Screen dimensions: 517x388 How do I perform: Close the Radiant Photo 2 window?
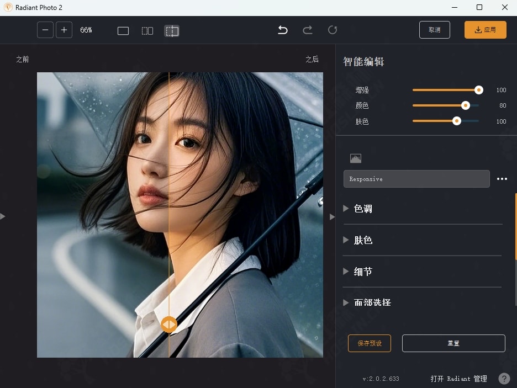pyautogui.click(x=505, y=7)
